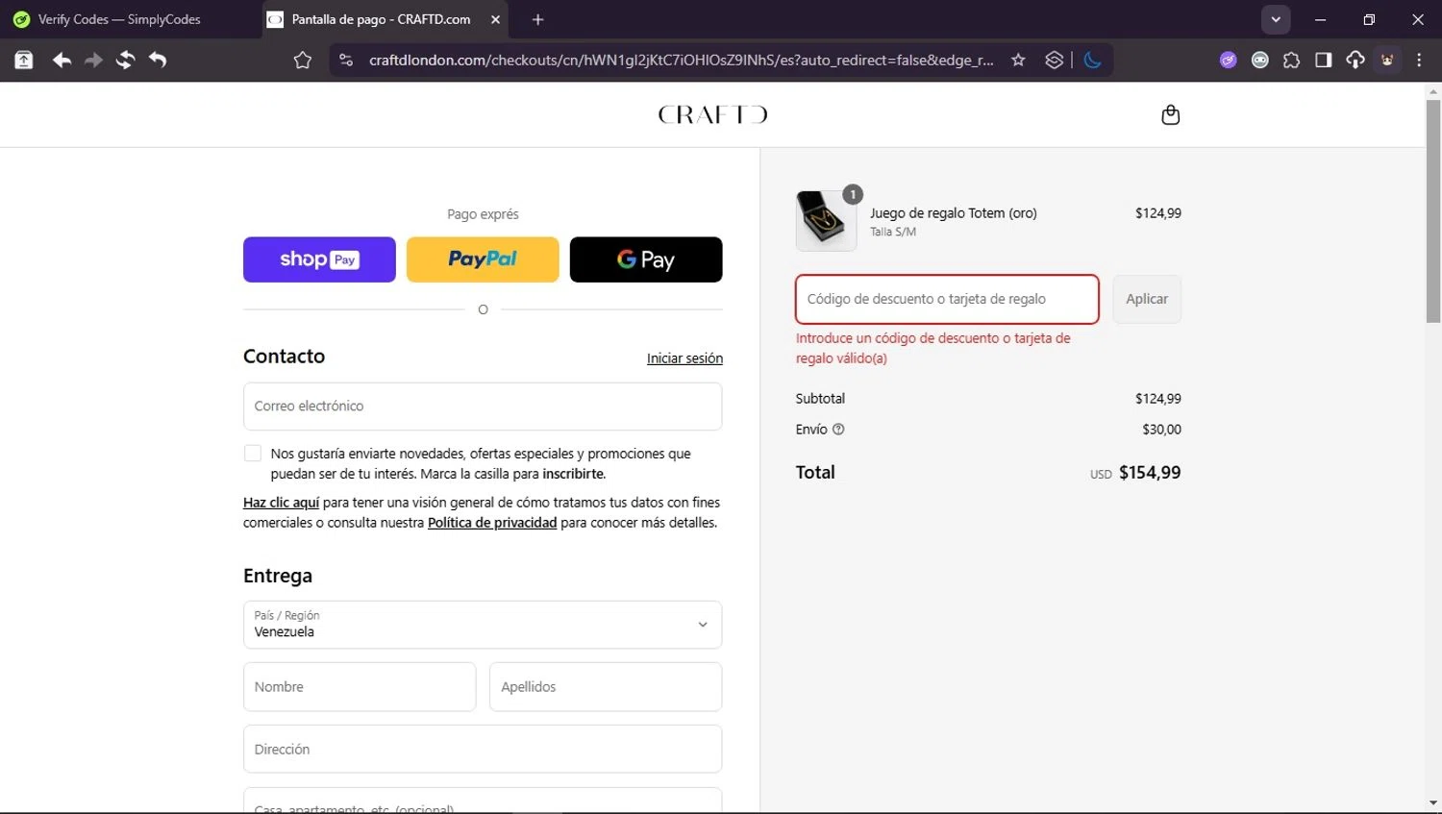Bookmark page with star inside address bar
Image resolution: width=1442 pixels, height=814 pixels.
pyautogui.click(x=1018, y=61)
